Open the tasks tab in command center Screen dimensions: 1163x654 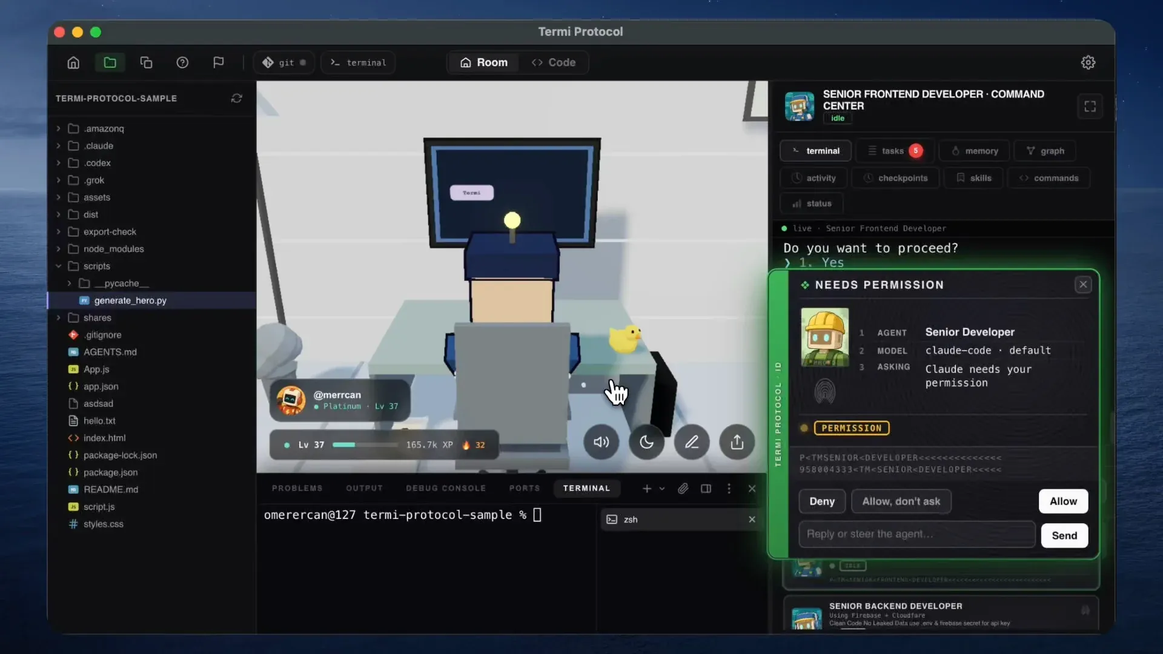coord(894,151)
